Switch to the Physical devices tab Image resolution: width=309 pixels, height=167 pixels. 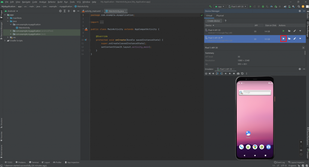click(220, 16)
